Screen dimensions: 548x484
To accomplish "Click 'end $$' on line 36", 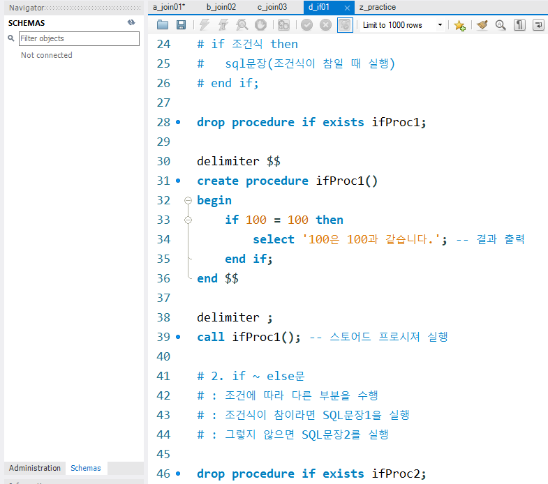I will coord(218,279).
